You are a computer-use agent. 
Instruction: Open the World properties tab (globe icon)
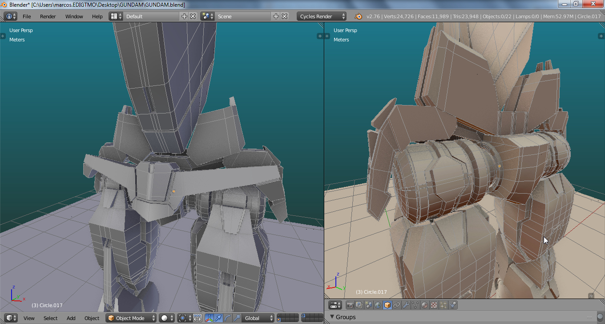[378, 305]
